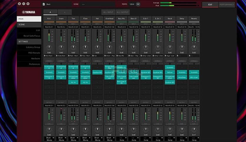Click the Reverb output gain knob
The image size is (246, 142).
[x=194, y=130]
